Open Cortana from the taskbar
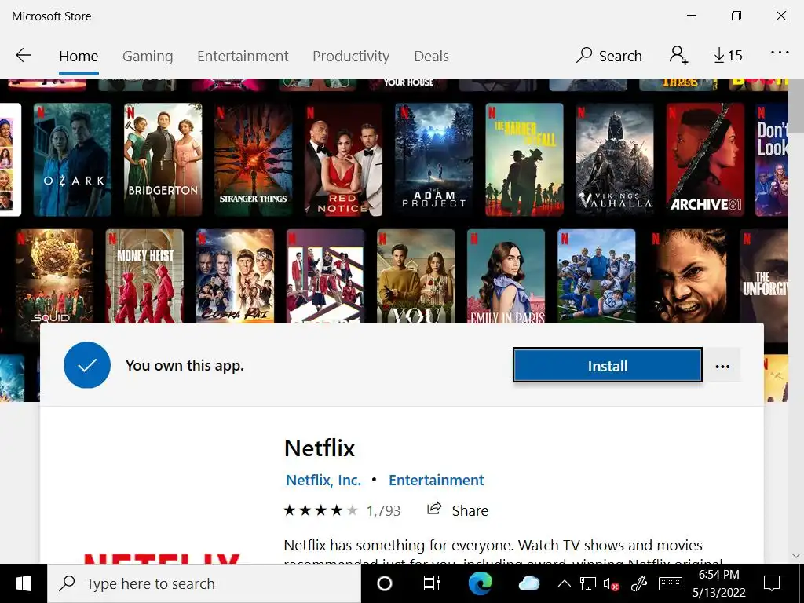Viewport: 804px width, 603px height. tap(385, 583)
